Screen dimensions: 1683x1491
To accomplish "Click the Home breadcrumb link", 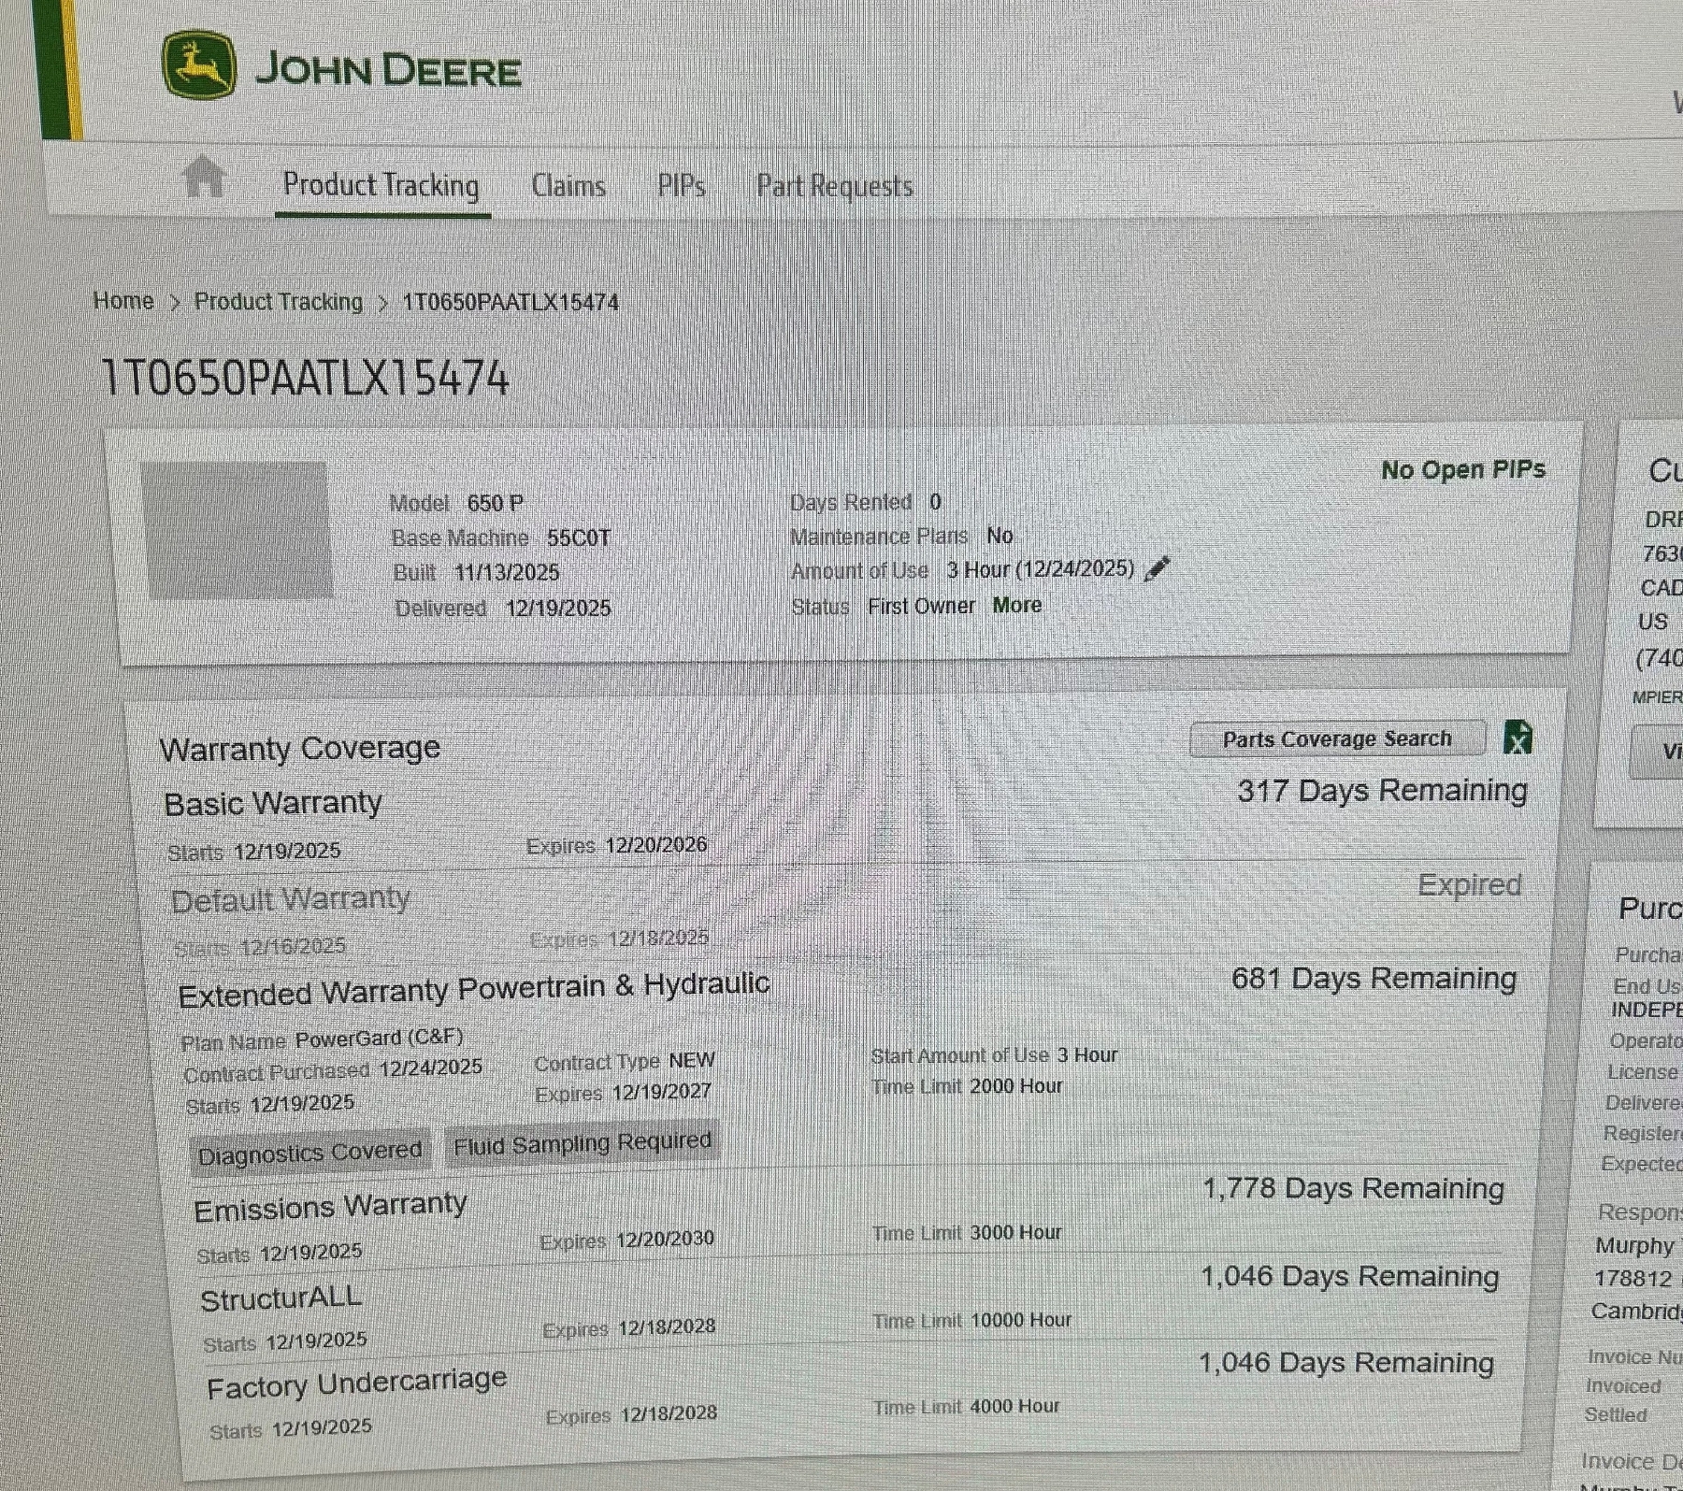I will coord(123,301).
